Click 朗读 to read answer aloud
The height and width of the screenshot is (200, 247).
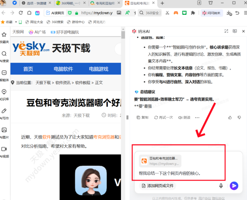click(x=184, y=117)
